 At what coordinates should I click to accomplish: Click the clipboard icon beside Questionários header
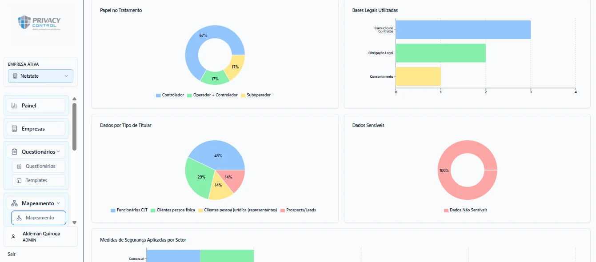[x=14, y=152]
